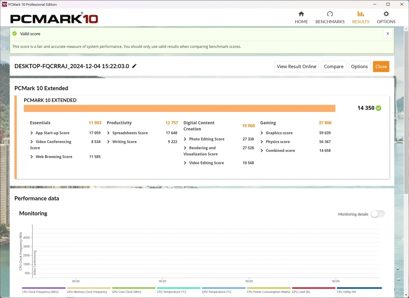Click Digital Content Creation score 19 960
Screen dimensions: 409x298
(248, 126)
